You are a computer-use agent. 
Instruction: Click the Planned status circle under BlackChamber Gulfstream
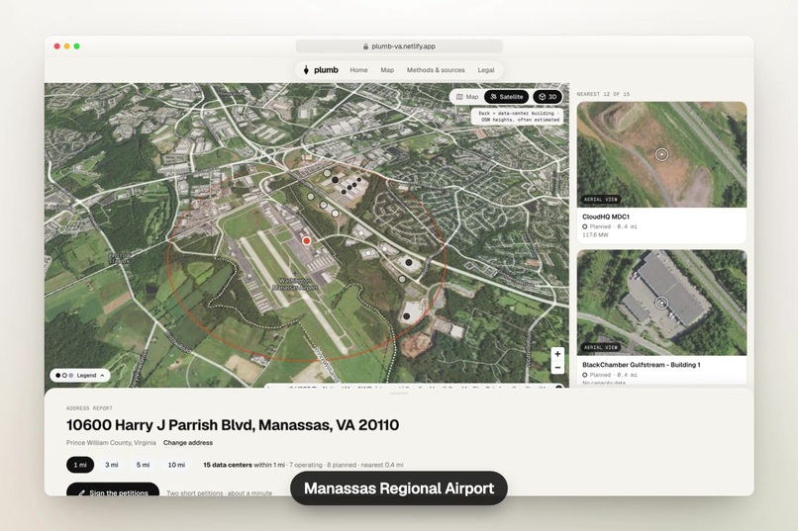pyautogui.click(x=585, y=375)
